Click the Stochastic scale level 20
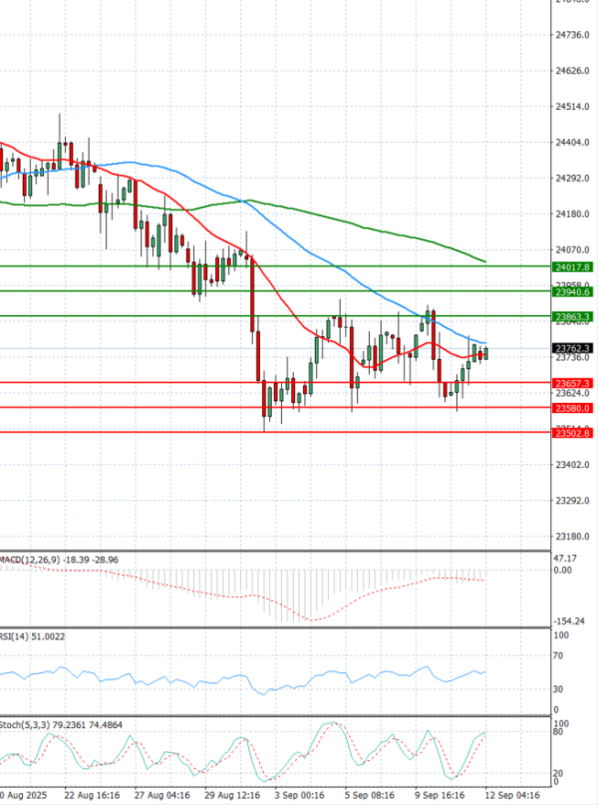The image size is (598, 805). [x=558, y=773]
